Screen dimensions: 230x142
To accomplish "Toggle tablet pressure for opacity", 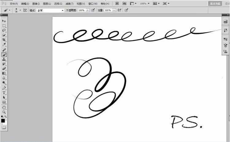I will pyautogui.click(x=93, y=10).
